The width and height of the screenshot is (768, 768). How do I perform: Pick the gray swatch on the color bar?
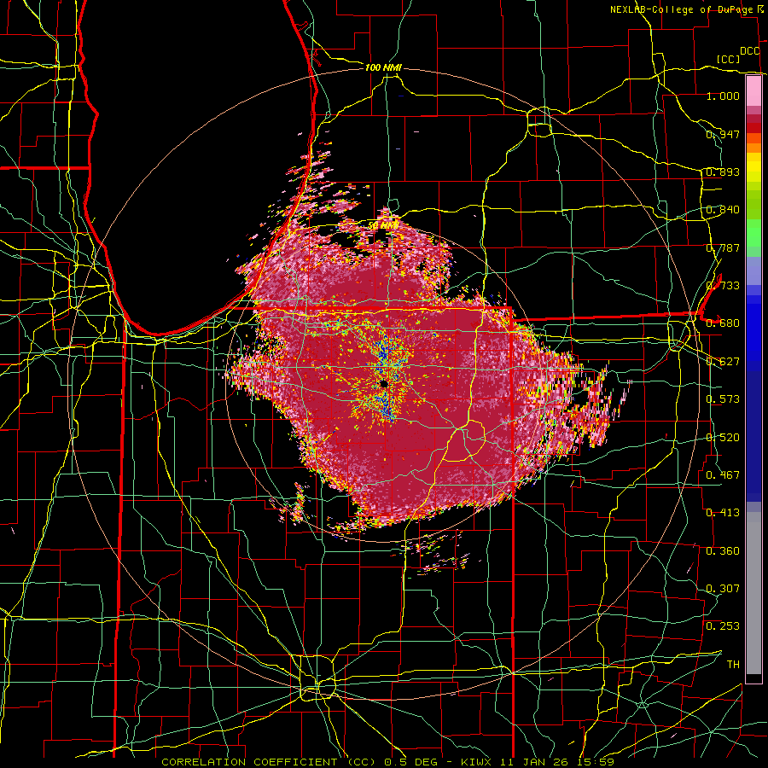[x=753, y=593]
